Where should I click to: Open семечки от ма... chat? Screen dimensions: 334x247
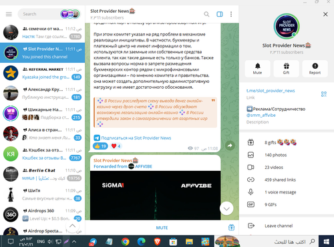42,33
